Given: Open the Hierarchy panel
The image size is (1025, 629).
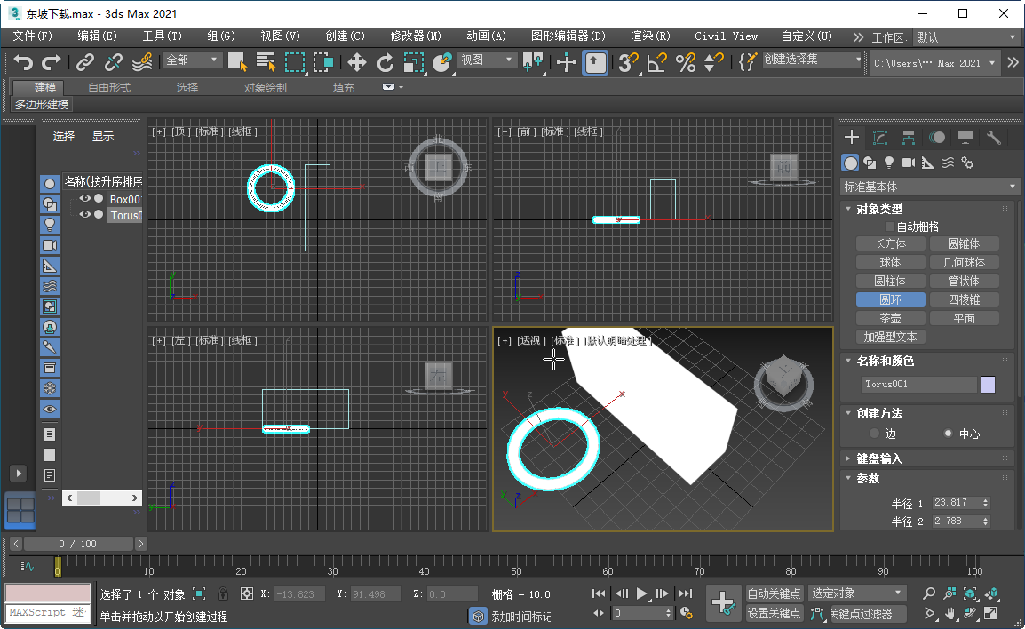Looking at the screenshot, I should 908,138.
